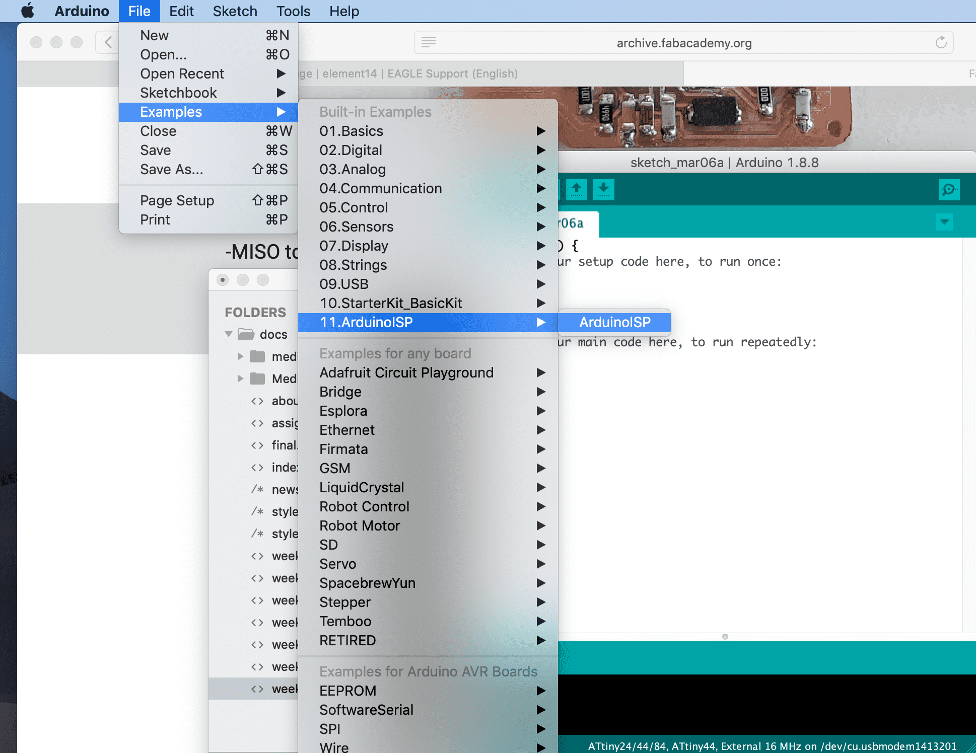
Task: Click Save As... in File menu
Action: [x=171, y=169]
